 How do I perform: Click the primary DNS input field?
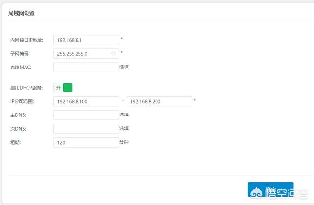click(86, 115)
